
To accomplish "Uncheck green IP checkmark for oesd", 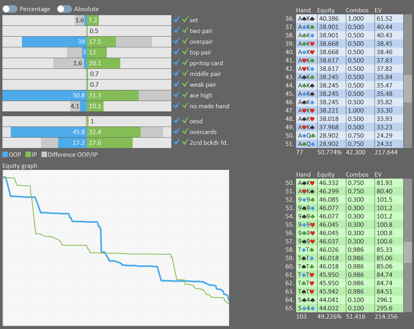I will point(185,121).
